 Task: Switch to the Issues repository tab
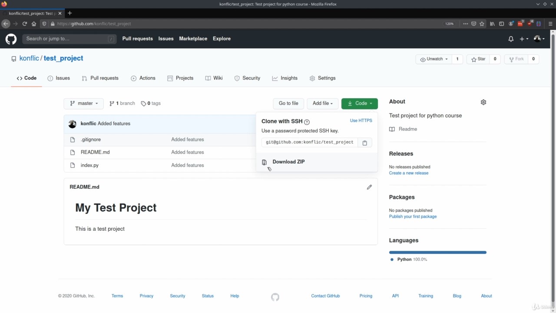point(59,78)
